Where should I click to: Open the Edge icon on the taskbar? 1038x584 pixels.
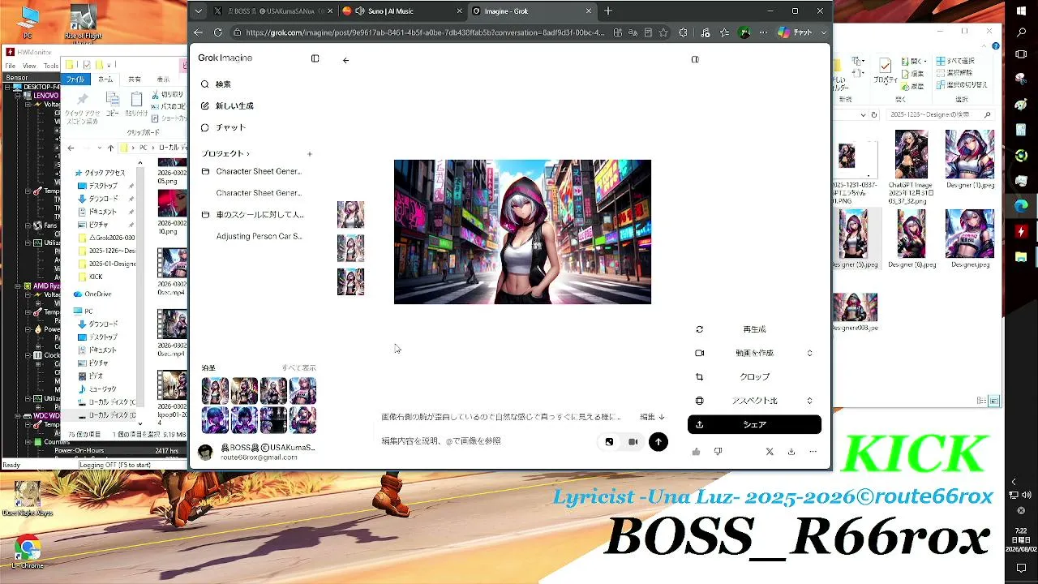[x=1021, y=206]
